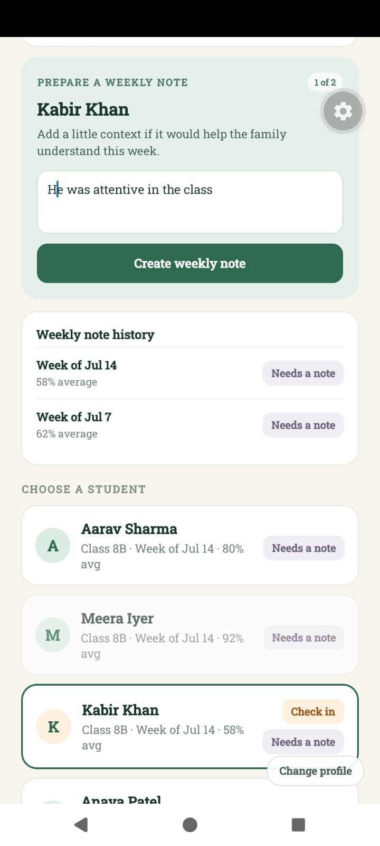Open Week of Jul 7 history entry
Screen dimensions: 380x846
[190, 425]
